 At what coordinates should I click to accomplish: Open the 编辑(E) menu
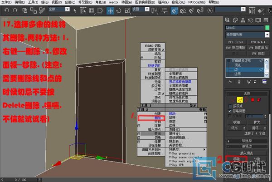point(19,2)
